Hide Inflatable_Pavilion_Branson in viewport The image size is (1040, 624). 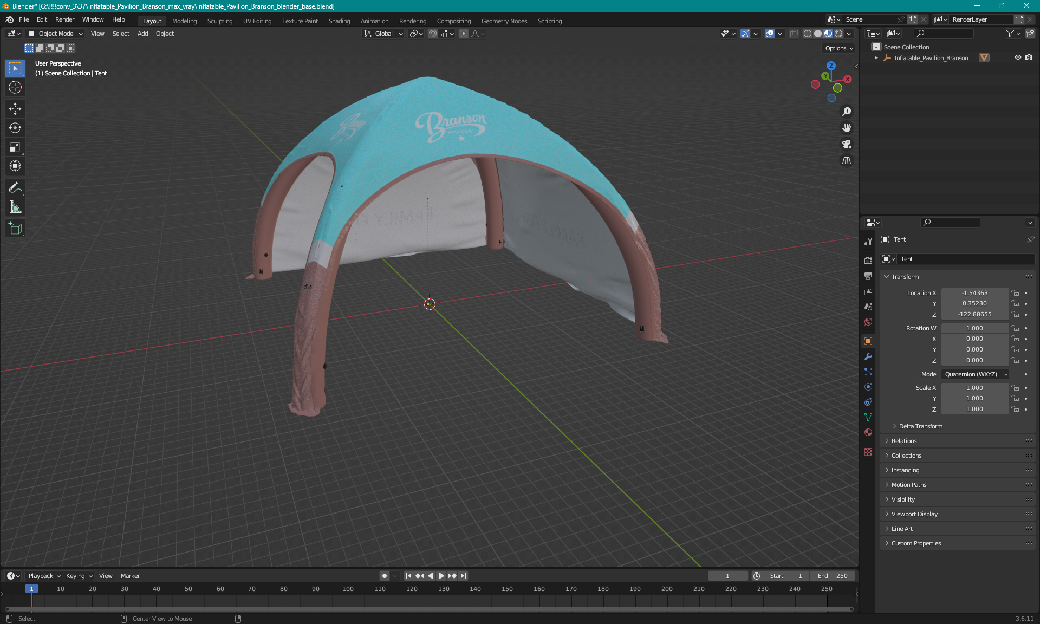click(1018, 57)
